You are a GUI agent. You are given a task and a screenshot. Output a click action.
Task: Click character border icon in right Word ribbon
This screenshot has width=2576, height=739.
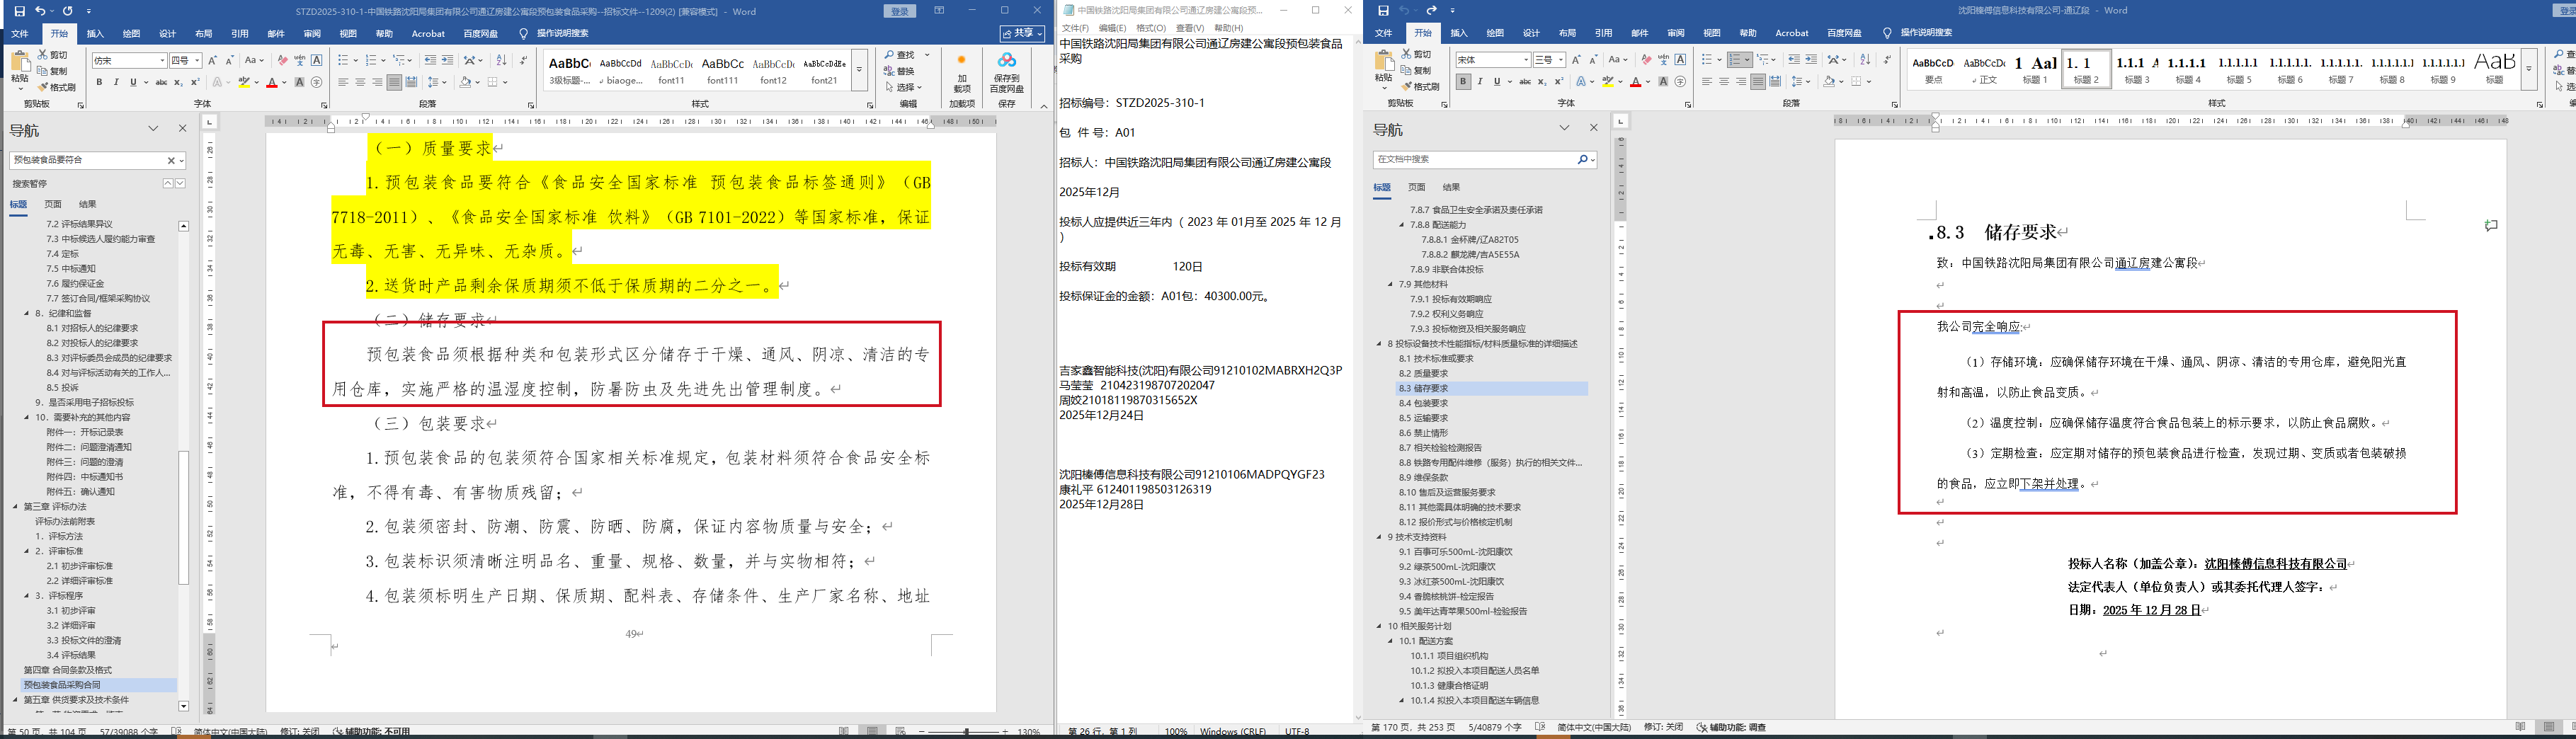tap(1680, 60)
